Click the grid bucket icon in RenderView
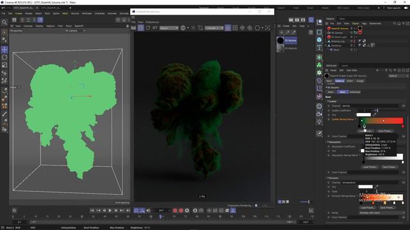 [235, 27]
